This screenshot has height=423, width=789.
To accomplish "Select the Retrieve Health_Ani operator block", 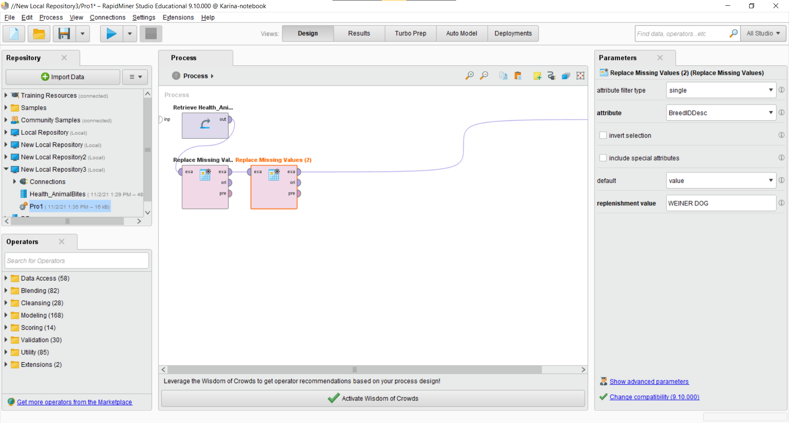I will click(x=205, y=126).
